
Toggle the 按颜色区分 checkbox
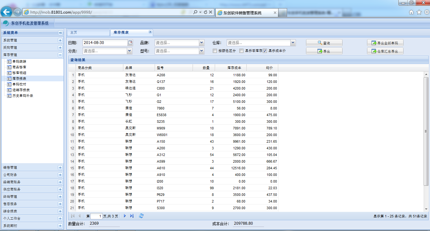(x=215, y=51)
